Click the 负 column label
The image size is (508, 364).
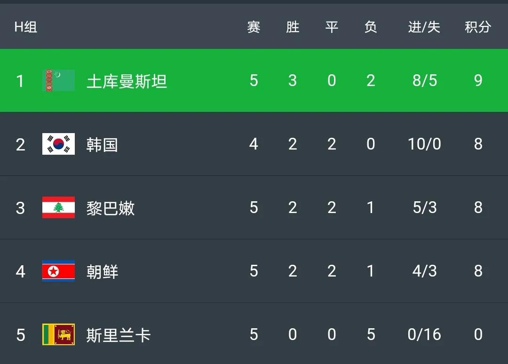click(371, 27)
